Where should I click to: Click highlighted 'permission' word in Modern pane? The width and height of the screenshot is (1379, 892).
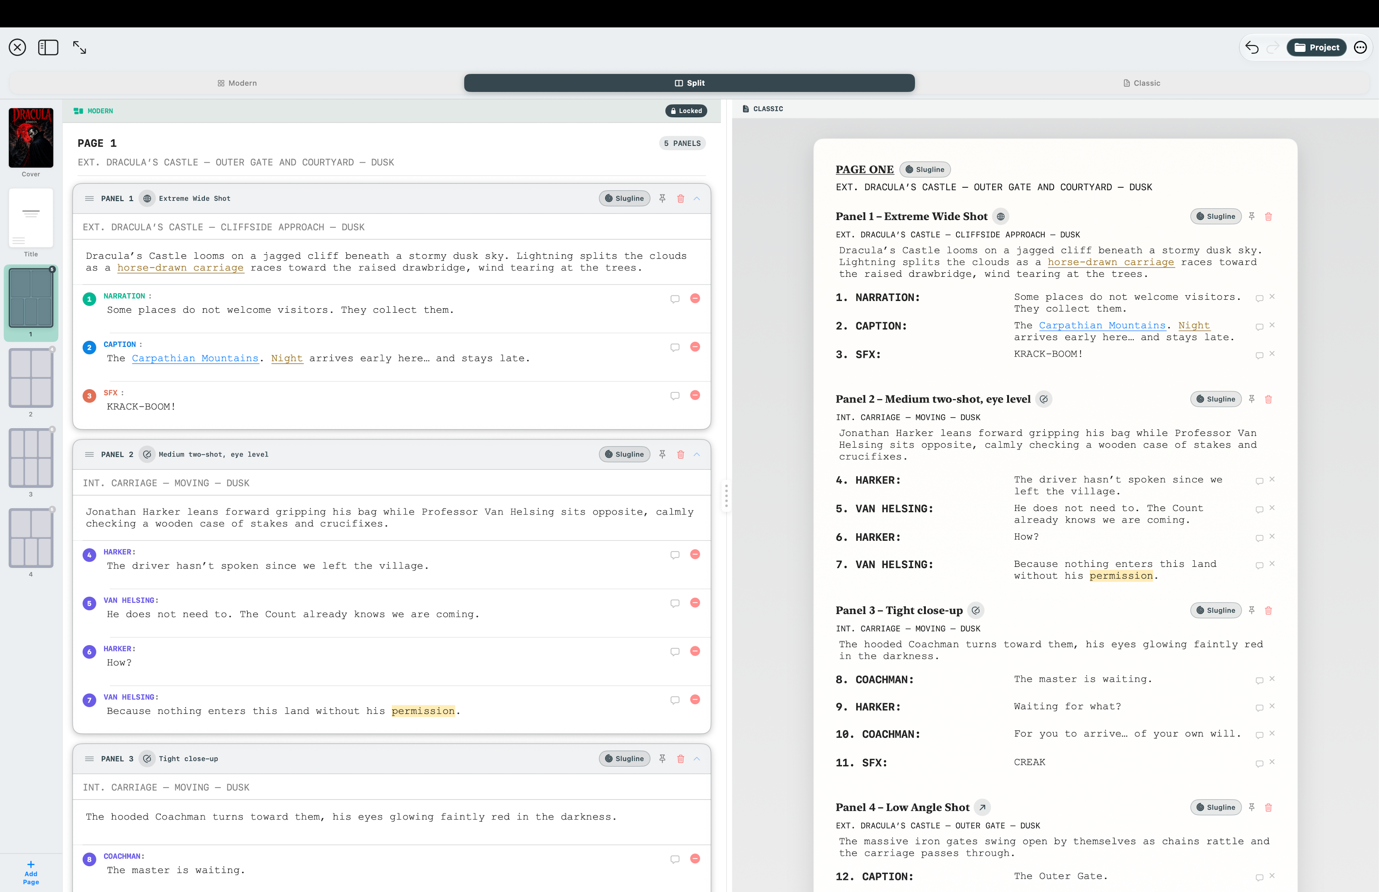tap(423, 711)
